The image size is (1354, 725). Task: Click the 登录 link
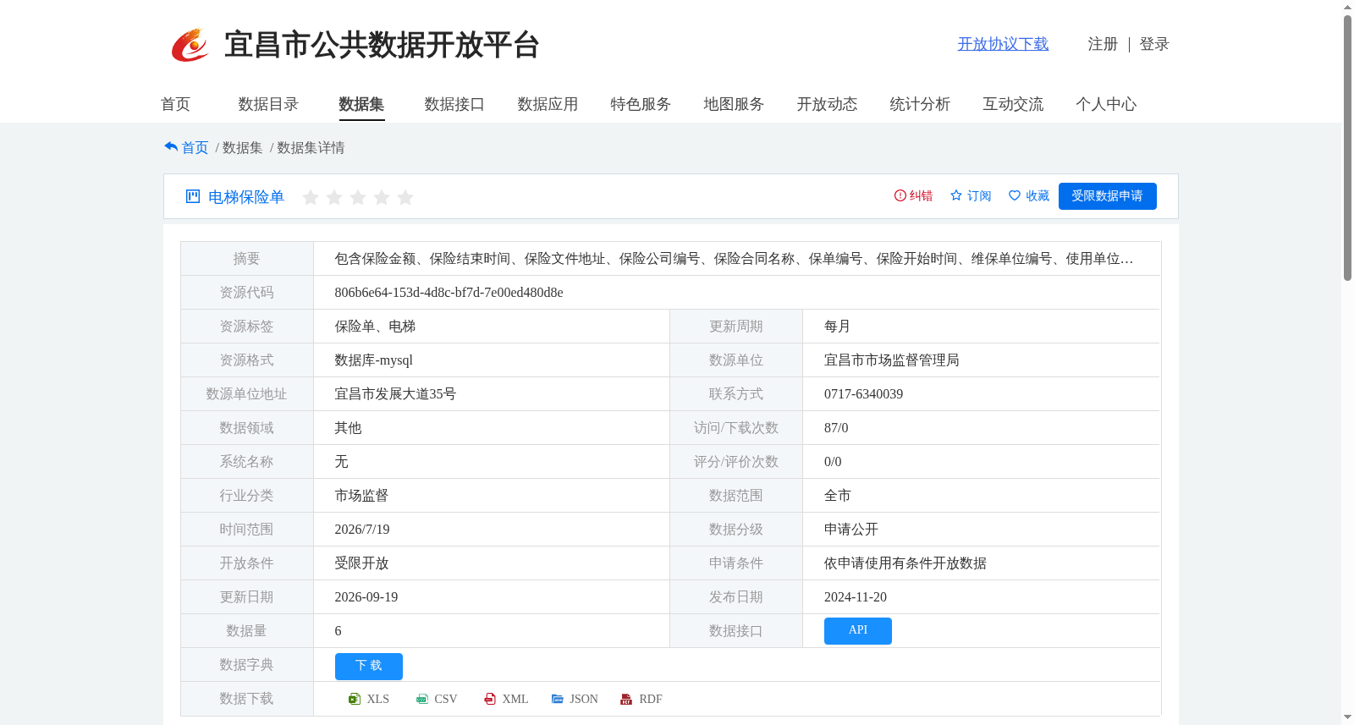(1154, 44)
